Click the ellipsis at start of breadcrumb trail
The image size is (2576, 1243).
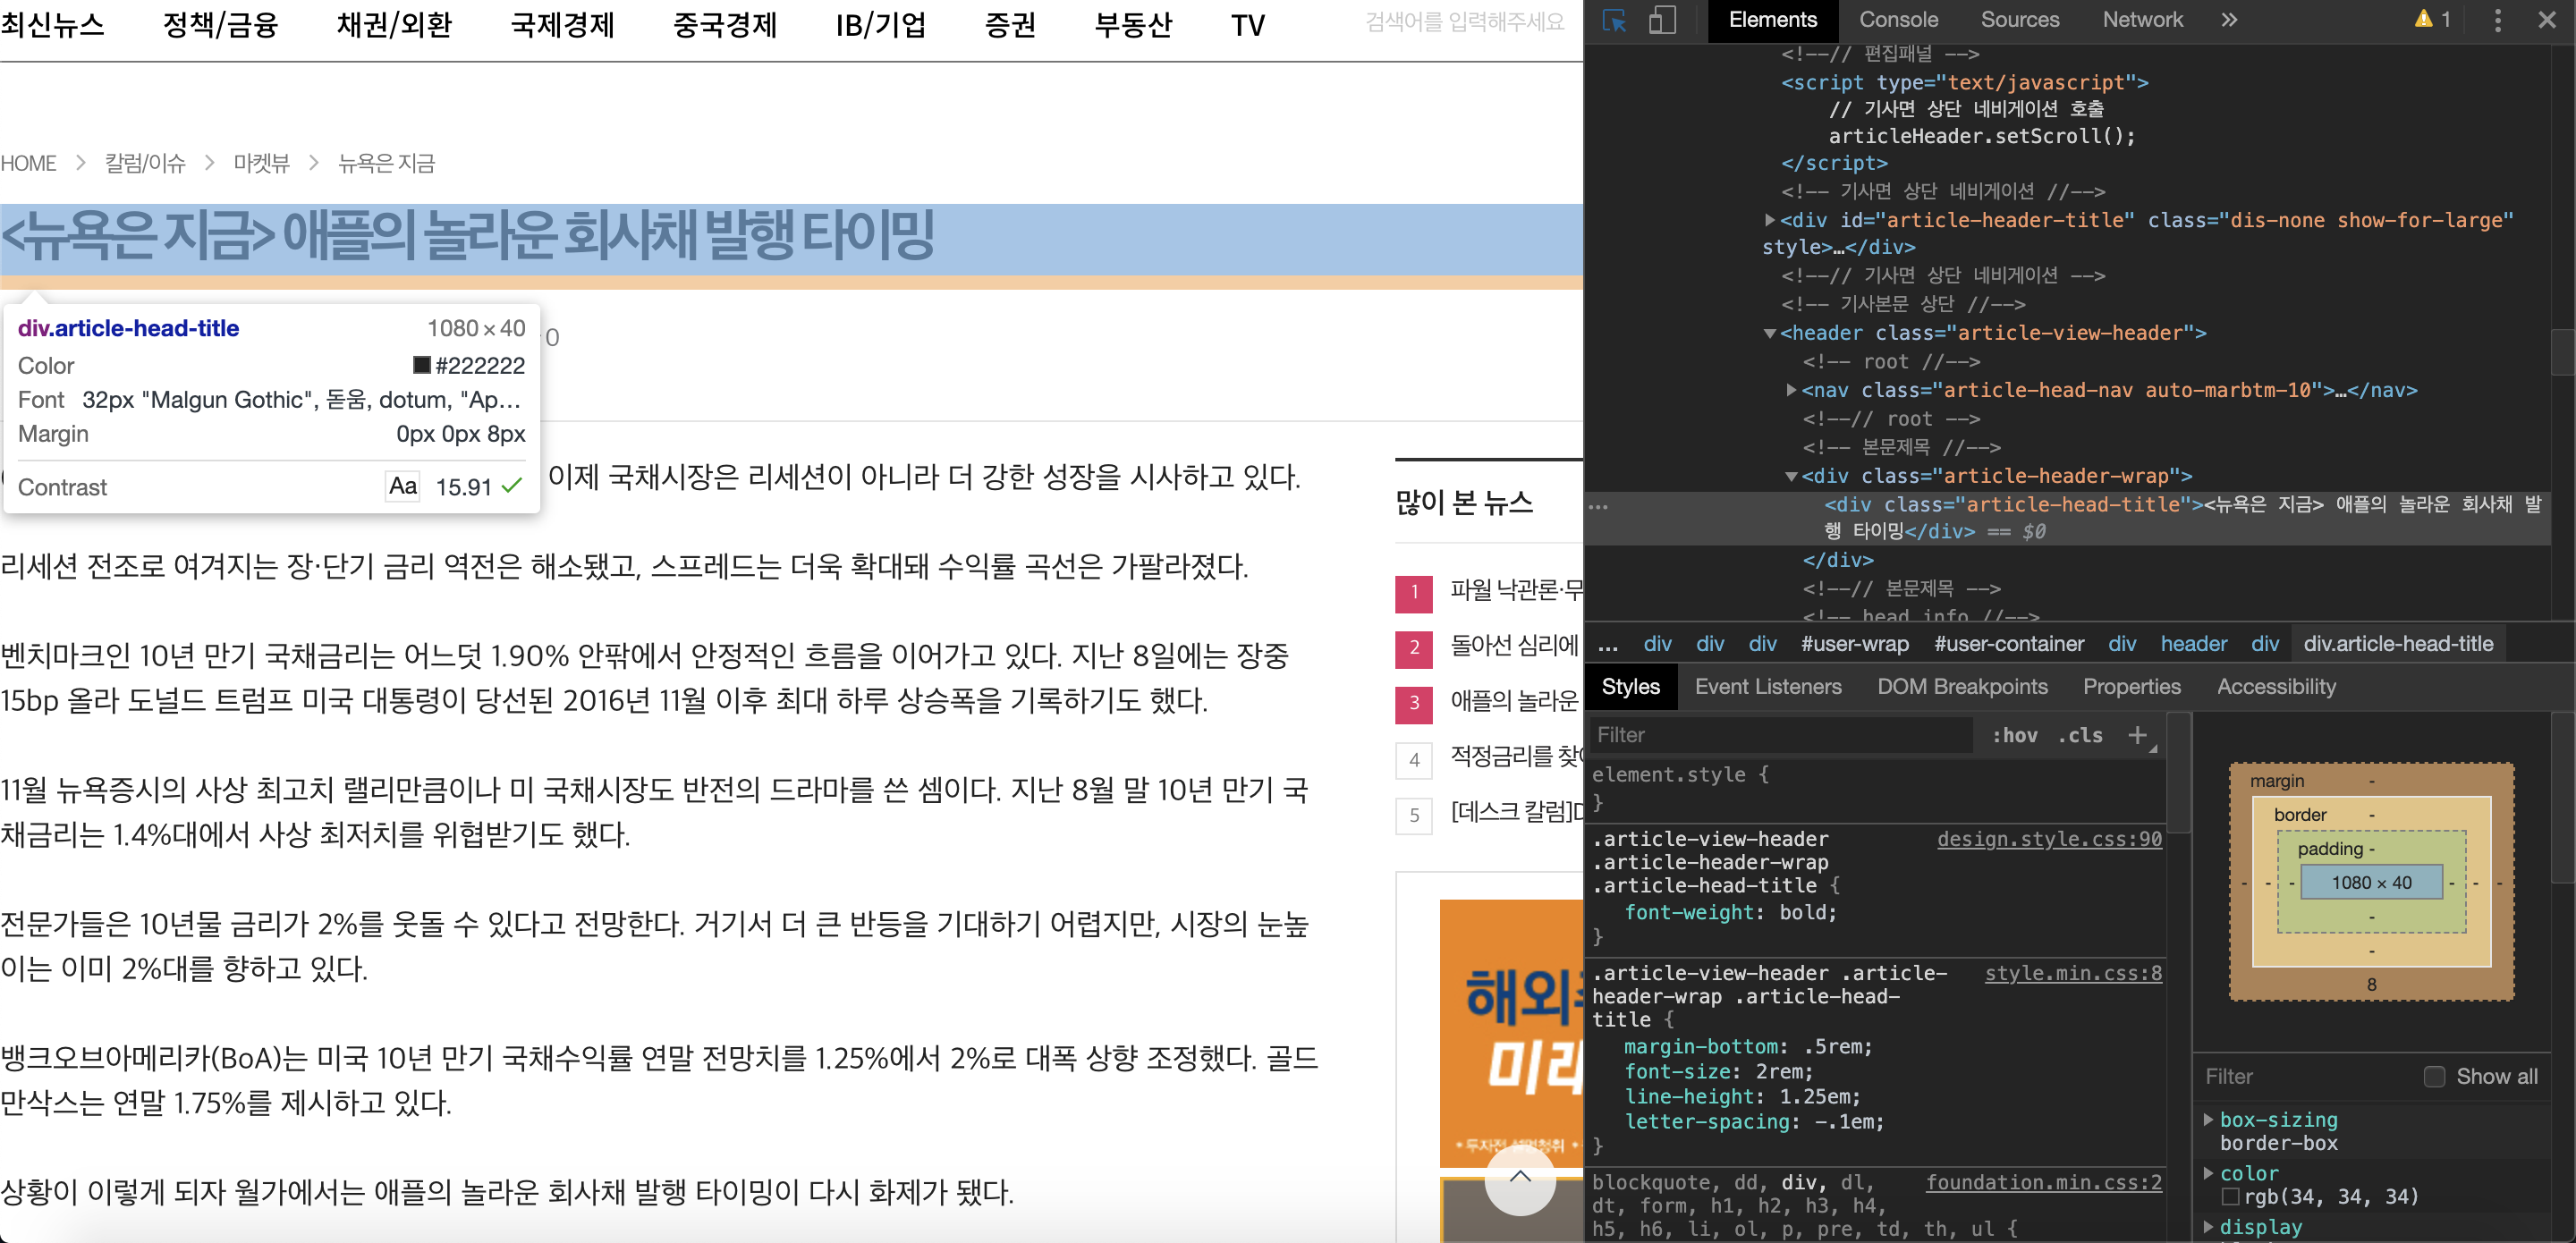(x=1608, y=645)
